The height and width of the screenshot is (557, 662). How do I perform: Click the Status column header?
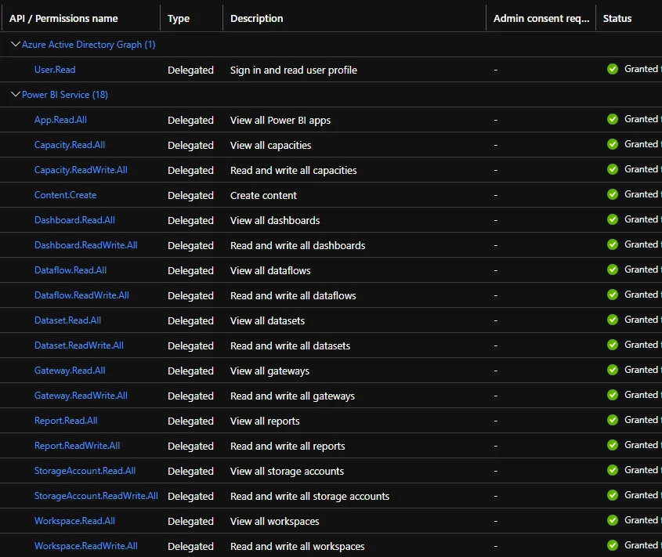pyautogui.click(x=617, y=19)
